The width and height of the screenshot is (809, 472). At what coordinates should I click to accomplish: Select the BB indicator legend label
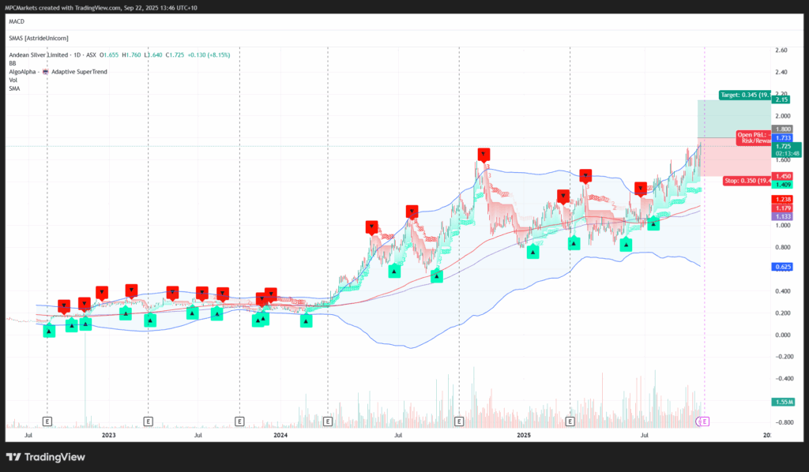[x=13, y=63]
